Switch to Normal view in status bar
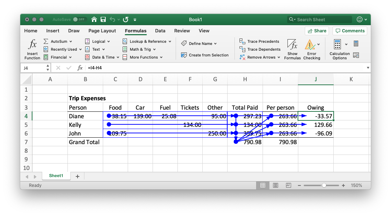Screen dimensions: 391x216 [263, 185]
